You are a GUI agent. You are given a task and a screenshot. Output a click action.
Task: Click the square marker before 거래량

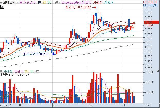1,71
